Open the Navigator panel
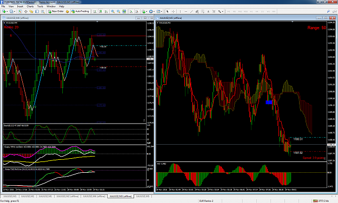Viewport: 338px width, 203px height. 31,11
